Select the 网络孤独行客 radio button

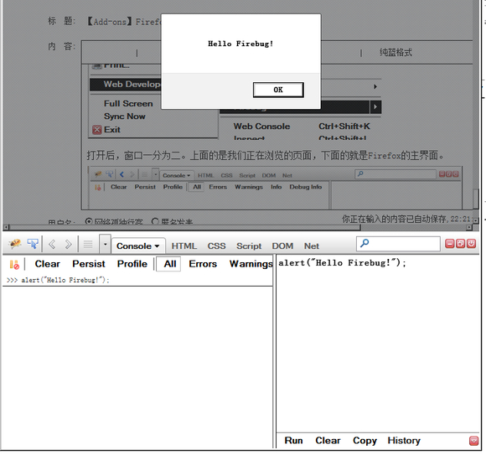(89, 221)
